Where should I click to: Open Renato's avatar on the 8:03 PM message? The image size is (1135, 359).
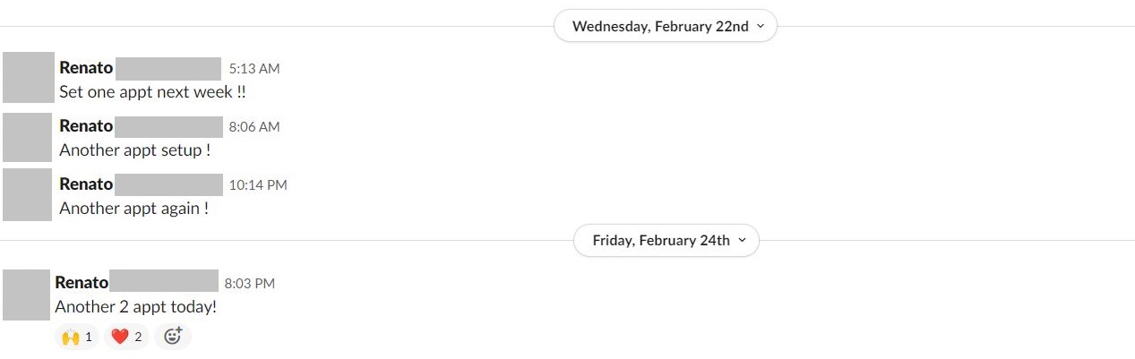tap(26, 295)
